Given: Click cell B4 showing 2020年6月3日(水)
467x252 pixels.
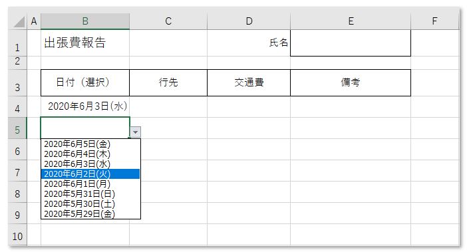Looking at the screenshot, I should click(85, 106).
